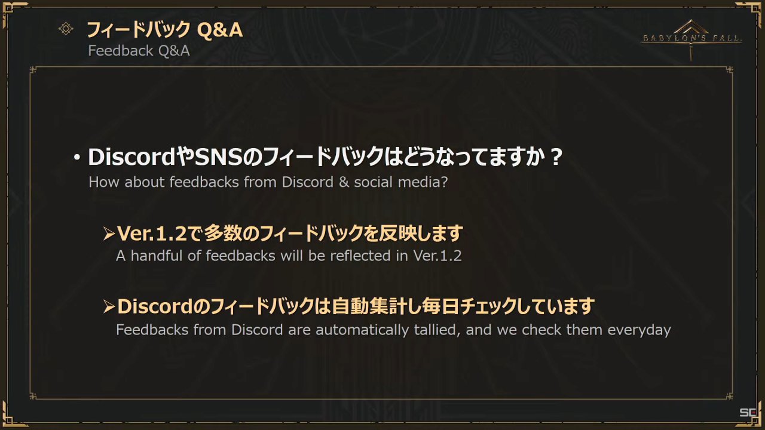Select the arrow bullet before Ver.1.2 line
This screenshot has height=430, width=765.
pos(109,234)
